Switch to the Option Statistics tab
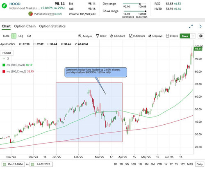Image resolution: width=205 pixels, height=169 pixels. [x=52, y=26]
